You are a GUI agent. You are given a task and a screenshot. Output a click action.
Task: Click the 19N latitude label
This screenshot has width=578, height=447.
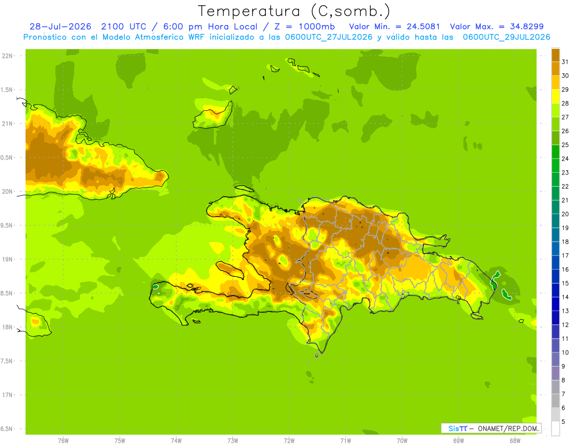8,259
